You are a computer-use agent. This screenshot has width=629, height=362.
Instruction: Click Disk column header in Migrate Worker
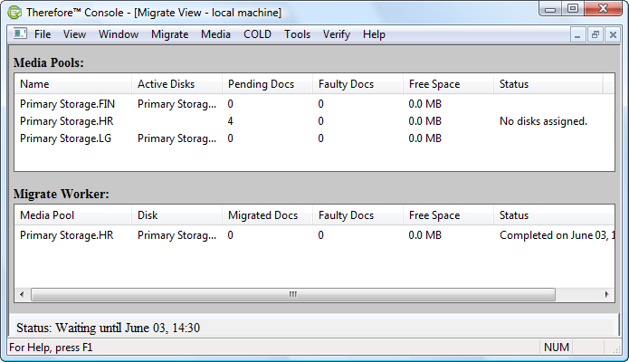pos(176,215)
